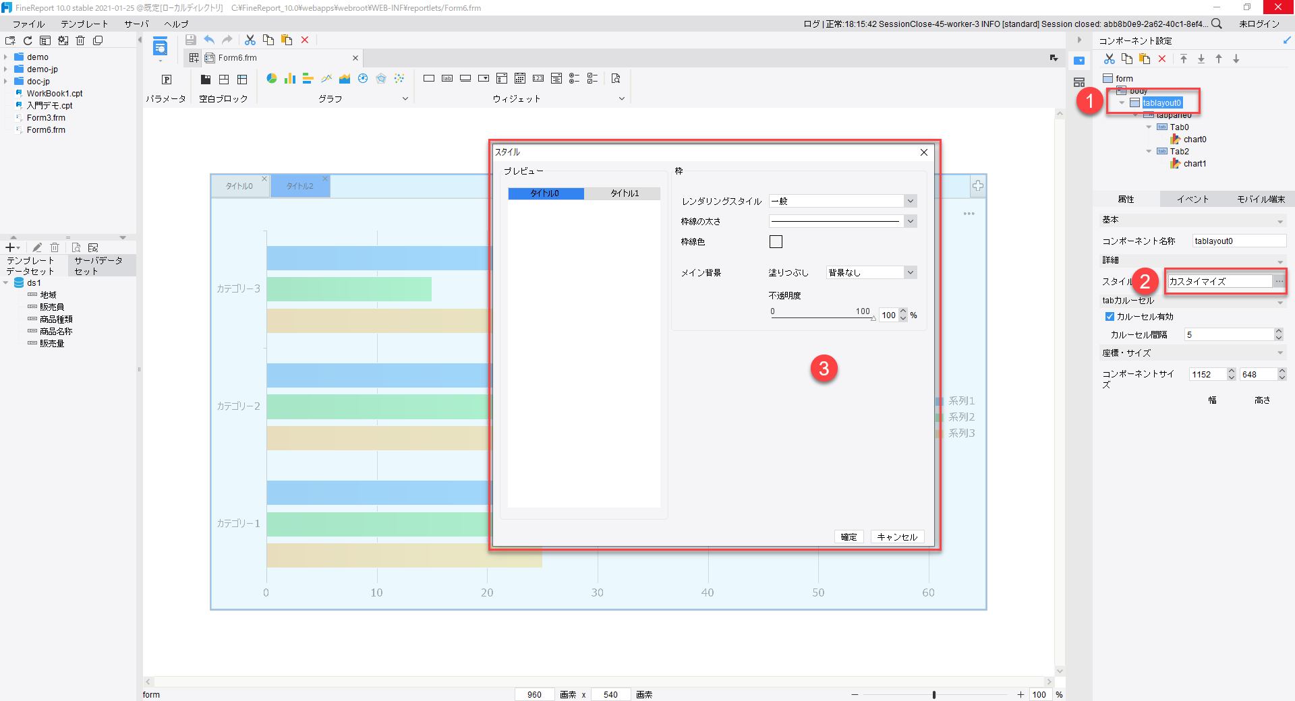Image resolution: width=1295 pixels, height=701 pixels.
Task: Delete the selected component in component tree toolbar
Action: [x=1162, y=59]
